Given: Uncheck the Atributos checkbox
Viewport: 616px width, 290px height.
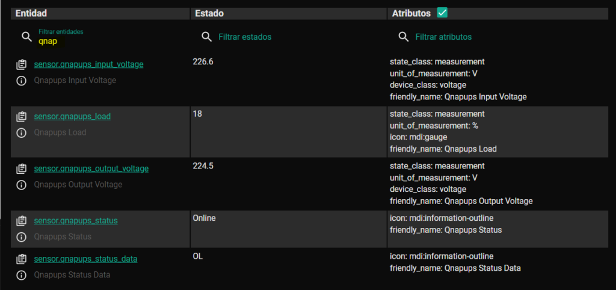Looking at the screenshot, I should pos(442,13).
